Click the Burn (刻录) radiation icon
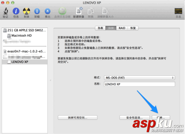 [27, 11]
